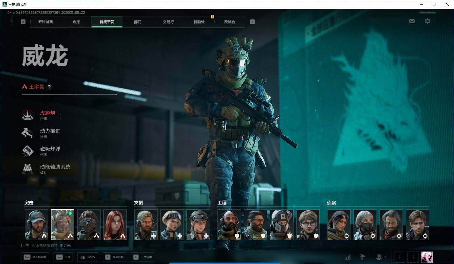Select the 特战干员 tab
Screen dimensions: 454x264
[x=107, y=22]
